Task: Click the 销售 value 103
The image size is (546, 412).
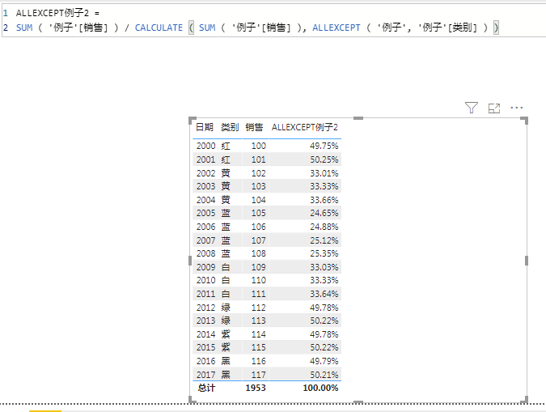Action: coord(258,186)
